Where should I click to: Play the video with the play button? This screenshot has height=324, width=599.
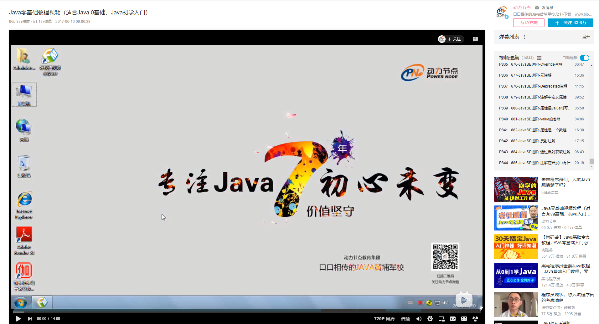click(x=18, y=319)
